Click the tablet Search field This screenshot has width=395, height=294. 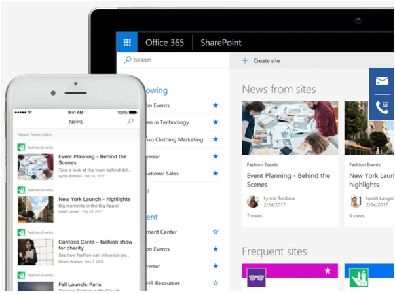coord(174,60)
